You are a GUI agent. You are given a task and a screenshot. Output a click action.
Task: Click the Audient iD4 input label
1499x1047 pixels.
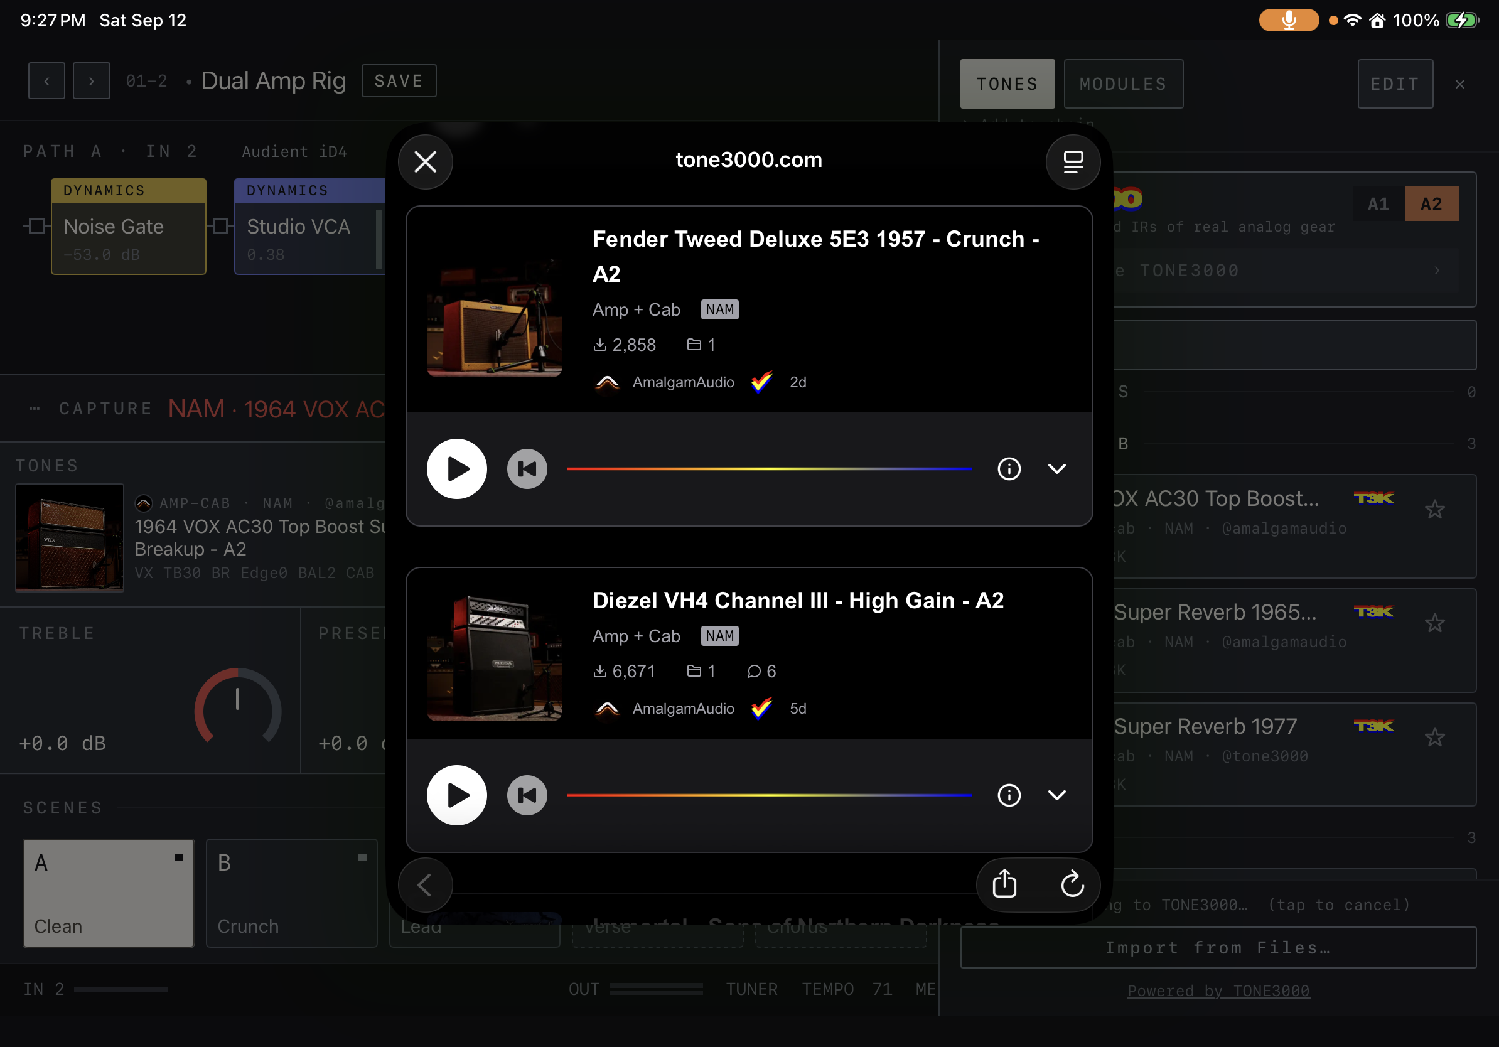(294, 151)
